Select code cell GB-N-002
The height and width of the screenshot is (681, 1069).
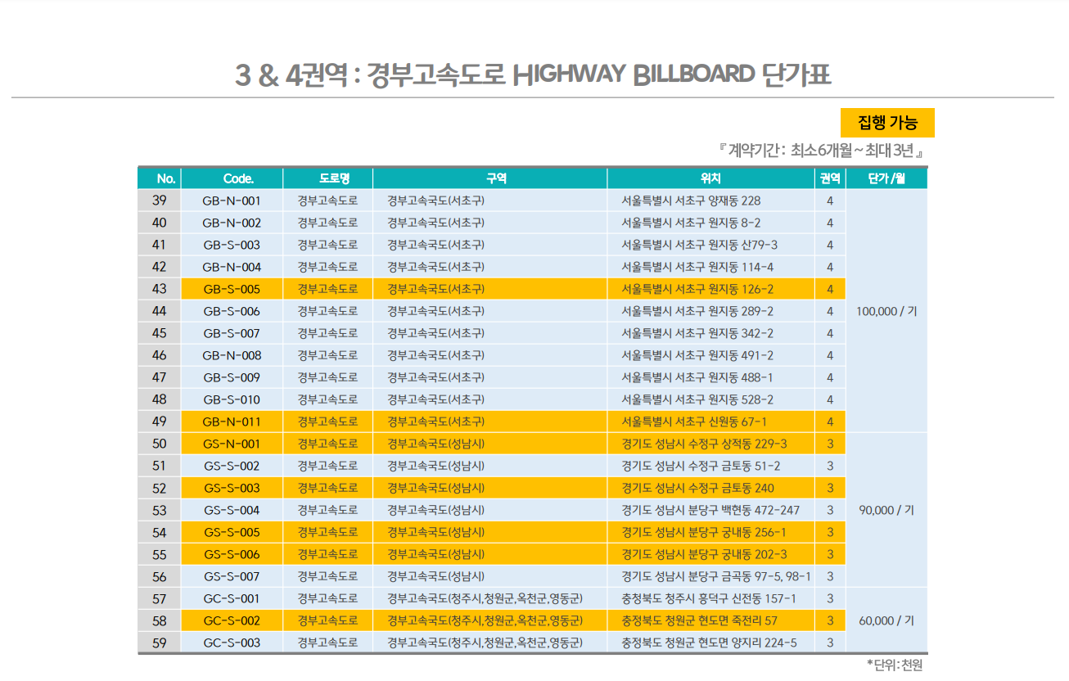pos(232,223)
